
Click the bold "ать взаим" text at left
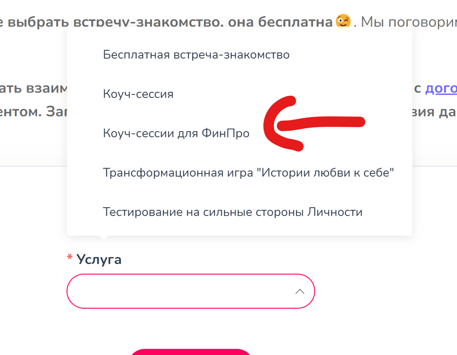tap(33, 89)
